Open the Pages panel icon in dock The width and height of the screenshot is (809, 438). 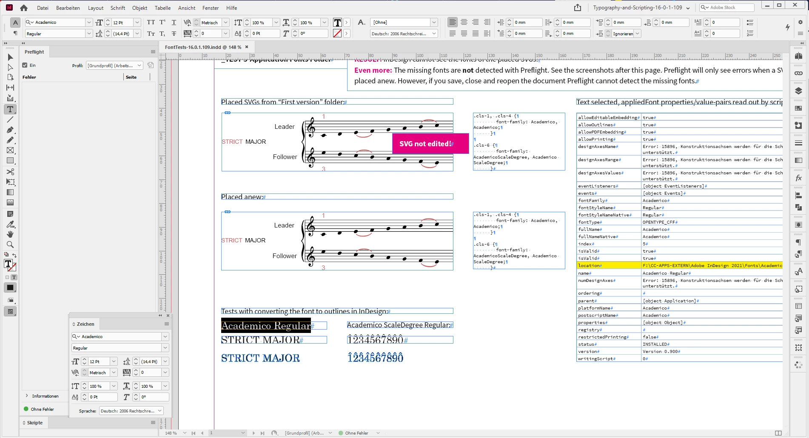(798, 56)
